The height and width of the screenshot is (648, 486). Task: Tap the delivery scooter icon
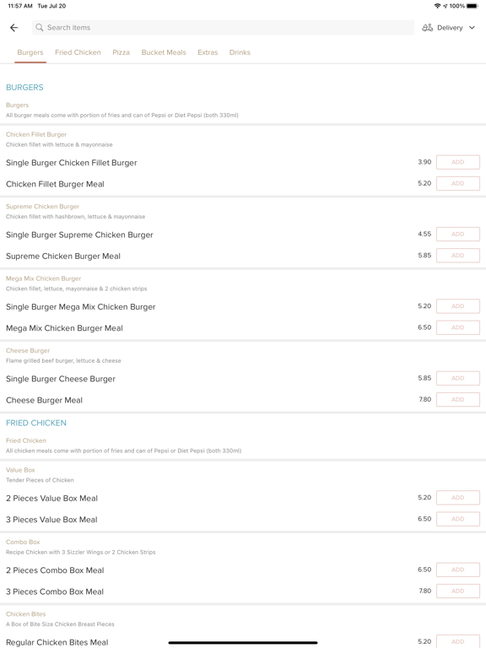pos(427,28)
